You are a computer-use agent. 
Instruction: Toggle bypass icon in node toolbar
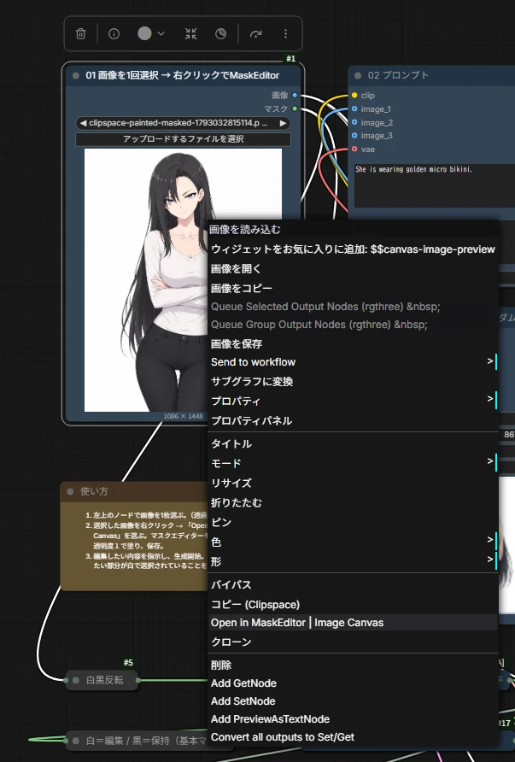220,33
